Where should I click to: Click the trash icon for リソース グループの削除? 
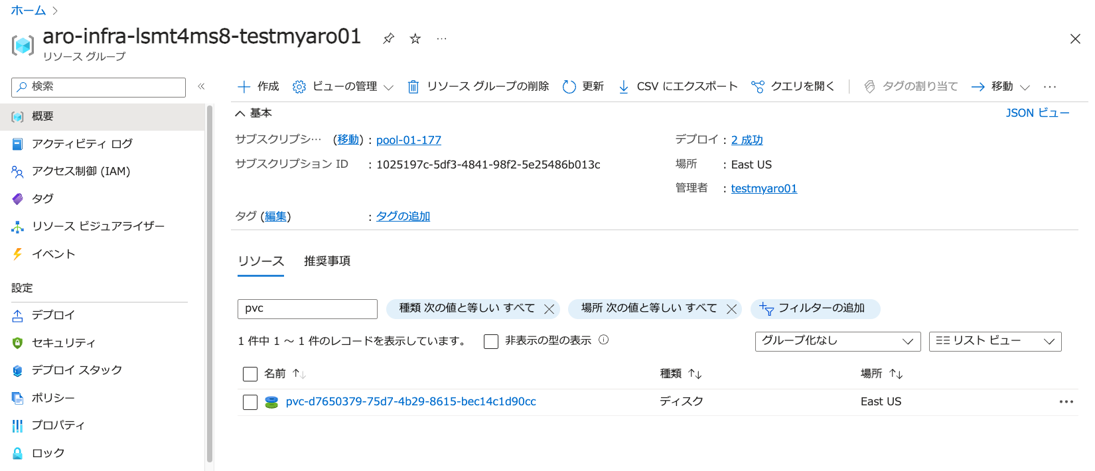413,87
